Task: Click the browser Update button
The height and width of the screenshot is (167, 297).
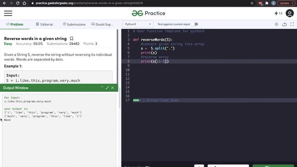Action: tap(286, 3)
